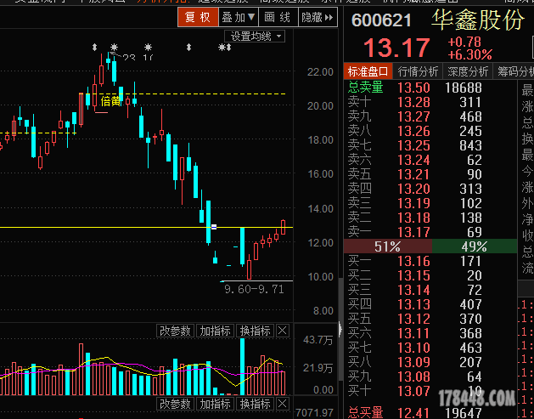Viewport: 534px width, 419px height.
Task: Select the 卖五 row at 13.21
Action: click(430, 174)
